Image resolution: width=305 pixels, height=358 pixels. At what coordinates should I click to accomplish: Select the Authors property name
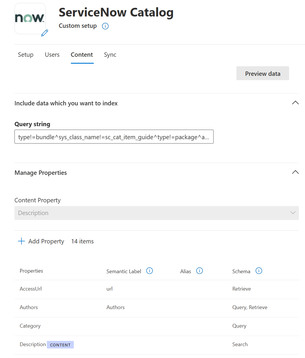[29, 307]
